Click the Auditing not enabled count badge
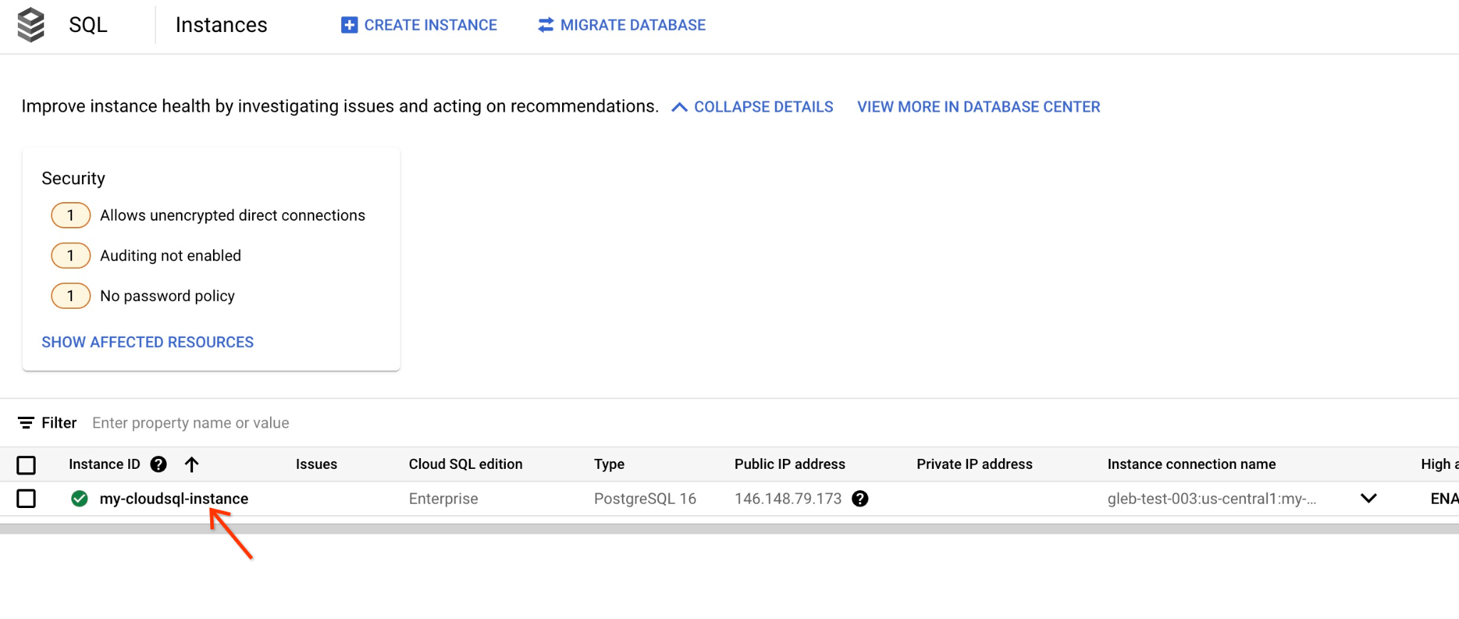 tap(71, 255)
